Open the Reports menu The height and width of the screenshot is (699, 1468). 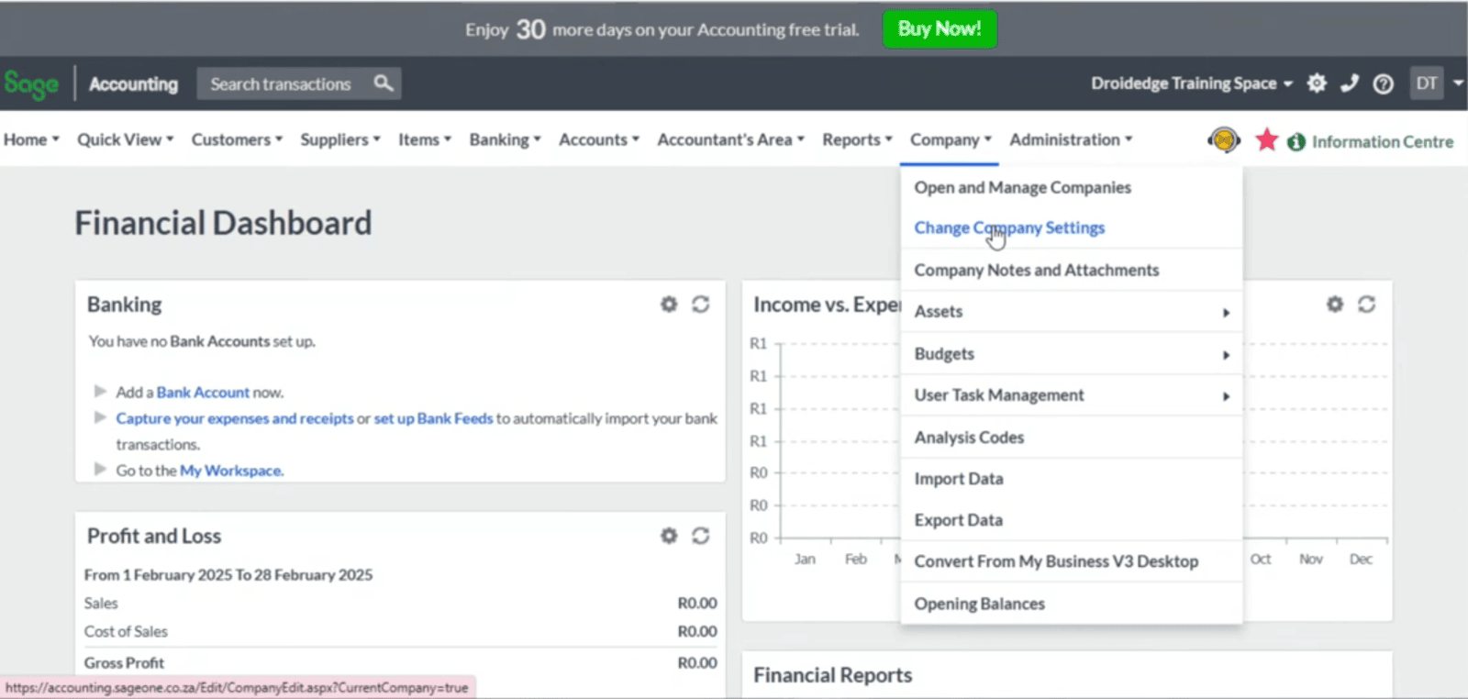coord(857,139)
